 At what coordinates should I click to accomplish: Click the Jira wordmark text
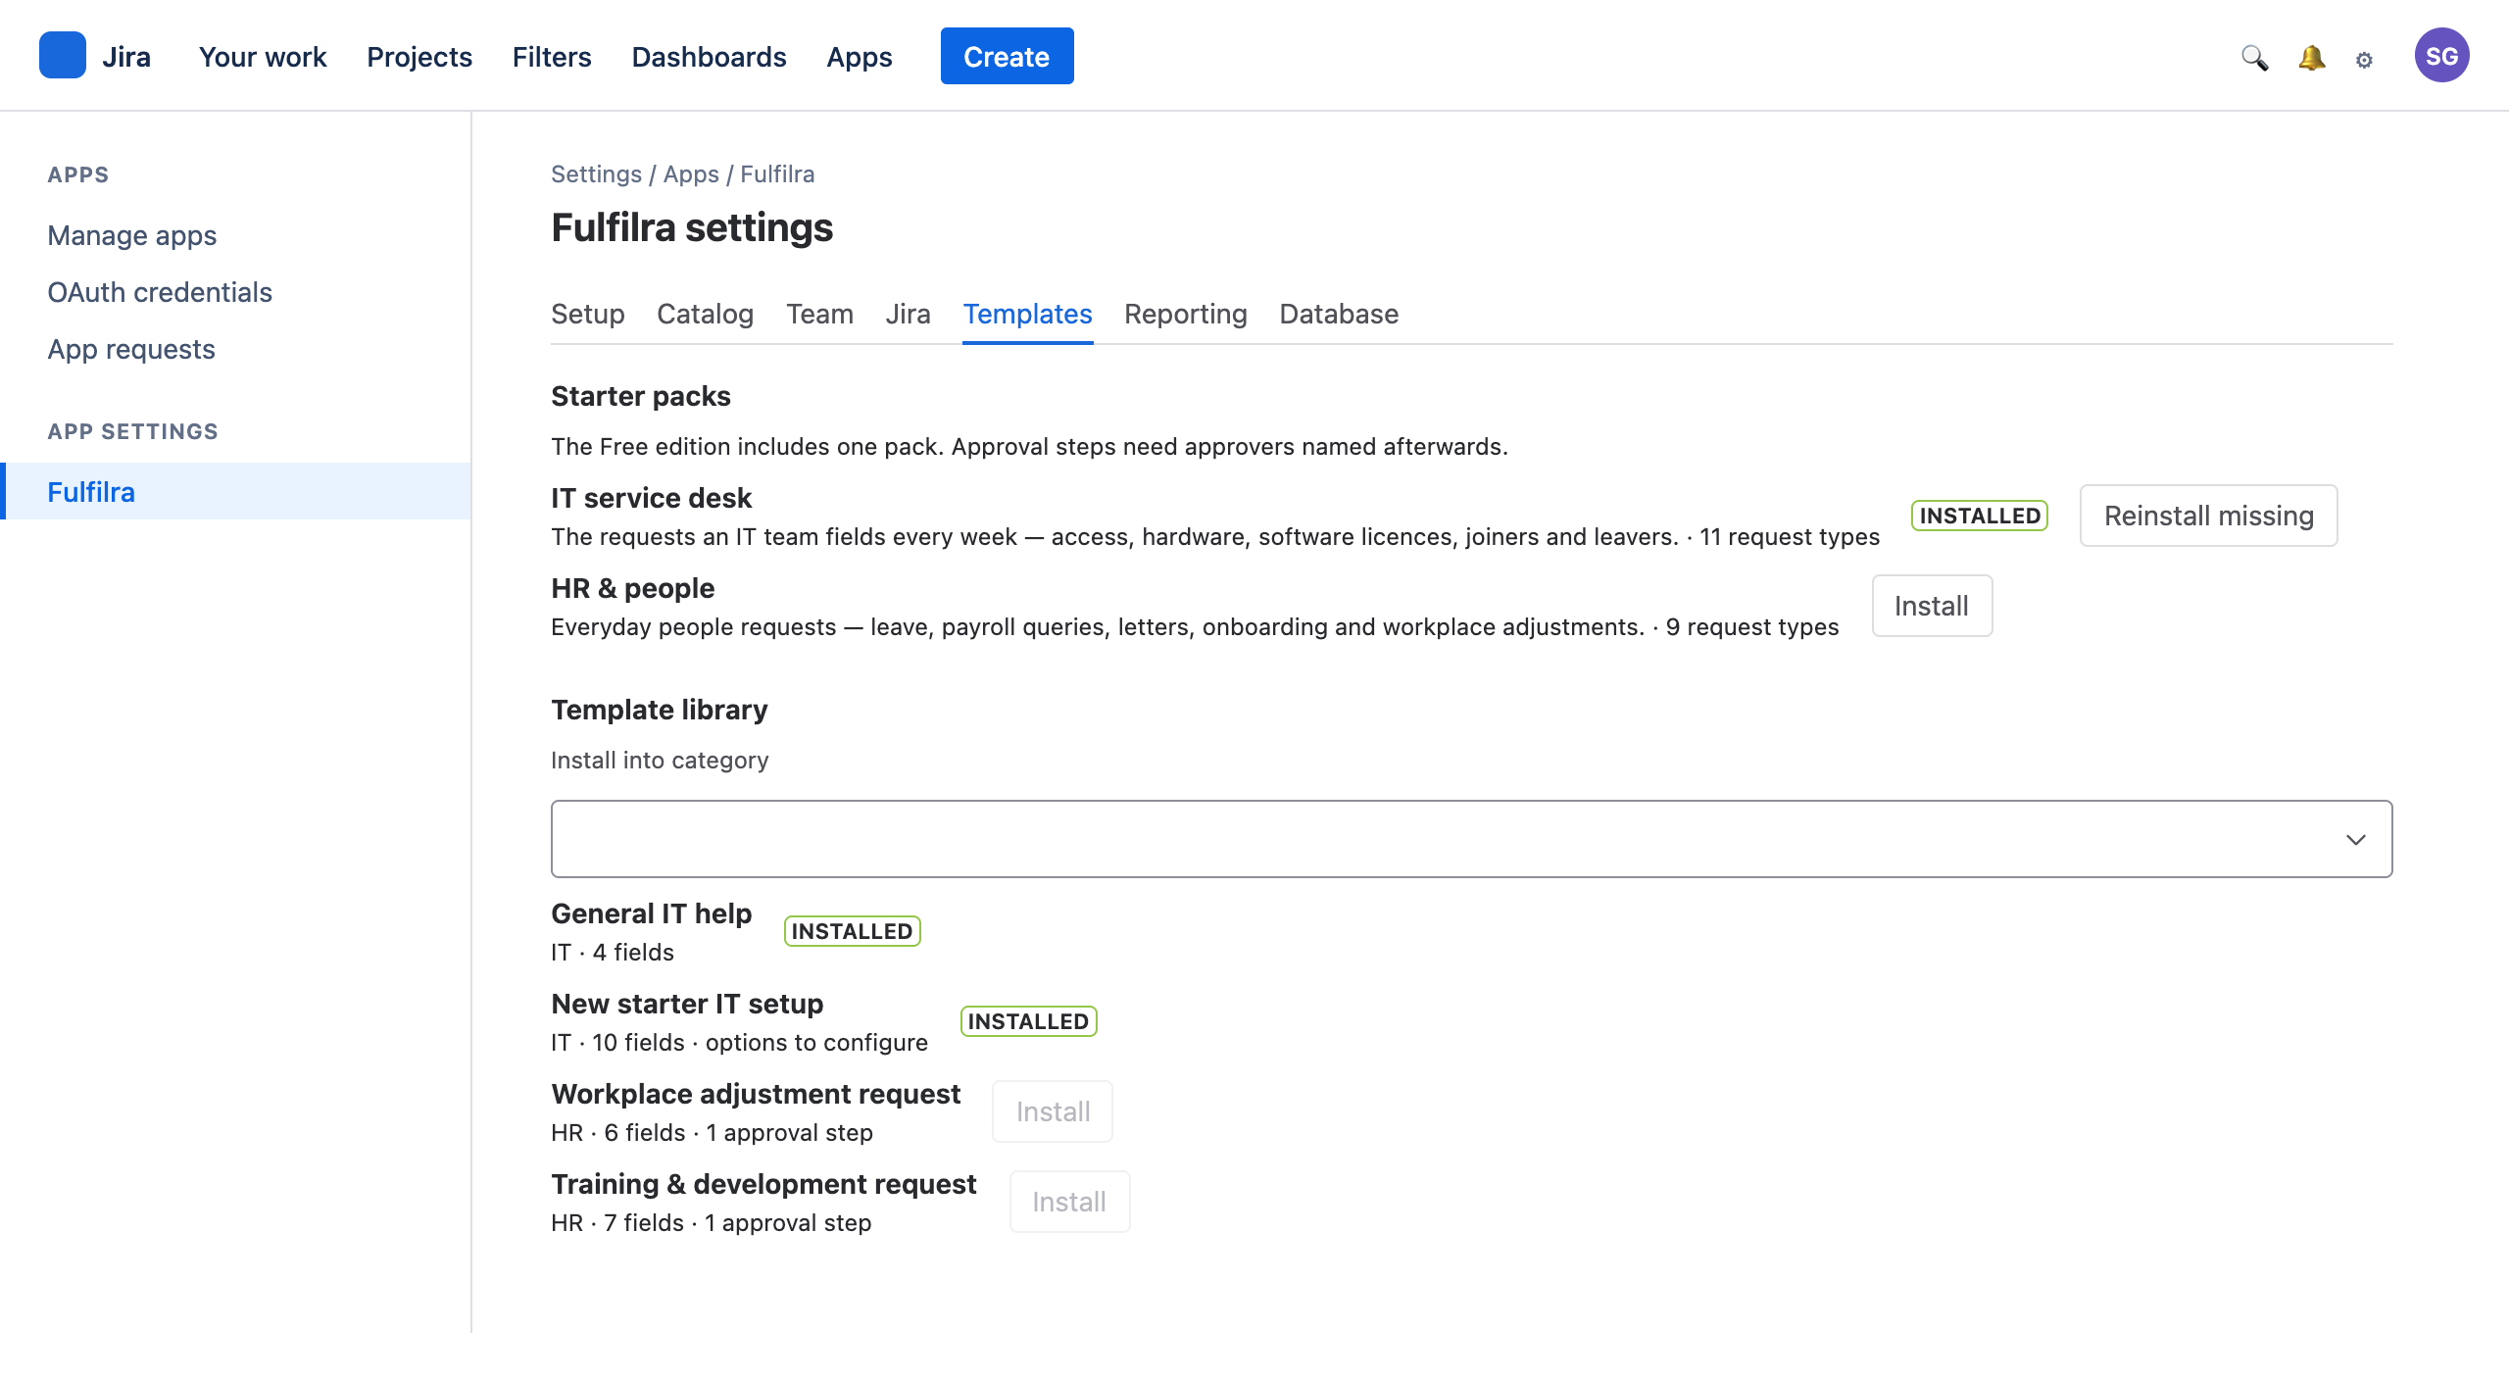[x=126, y=57]
